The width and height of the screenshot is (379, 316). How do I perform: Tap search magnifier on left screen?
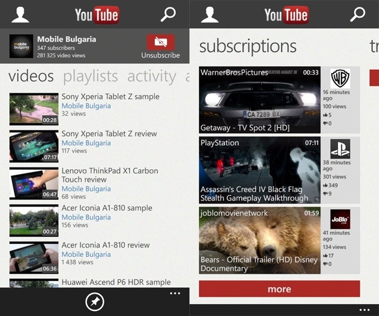click(168, 14)
